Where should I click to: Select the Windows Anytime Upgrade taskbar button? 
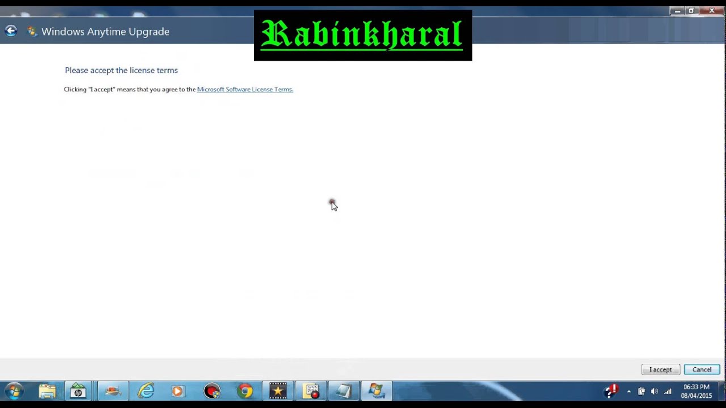click(x=377, y=391)
